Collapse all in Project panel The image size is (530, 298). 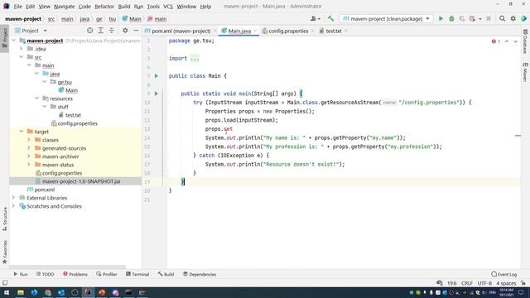coord(112,31)
